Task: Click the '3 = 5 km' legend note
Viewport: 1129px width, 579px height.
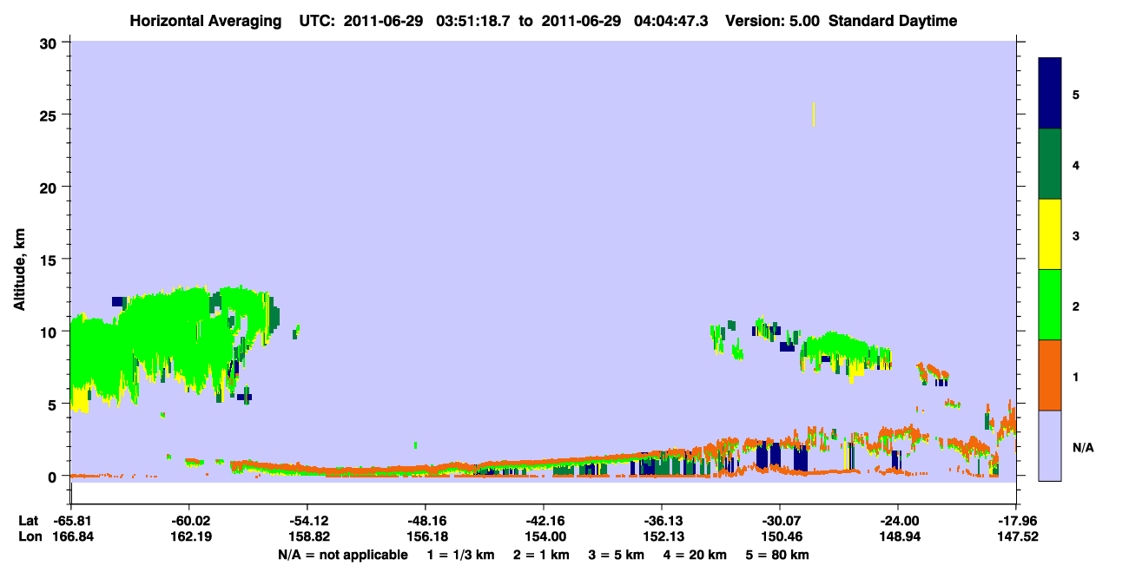Action: (617, 555)
